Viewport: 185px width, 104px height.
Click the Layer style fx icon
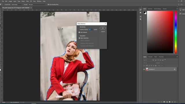pyautogui.click(x=162, y=102)
